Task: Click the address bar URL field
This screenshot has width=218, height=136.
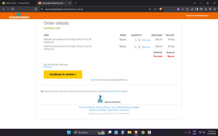Action: pos(95,9)
